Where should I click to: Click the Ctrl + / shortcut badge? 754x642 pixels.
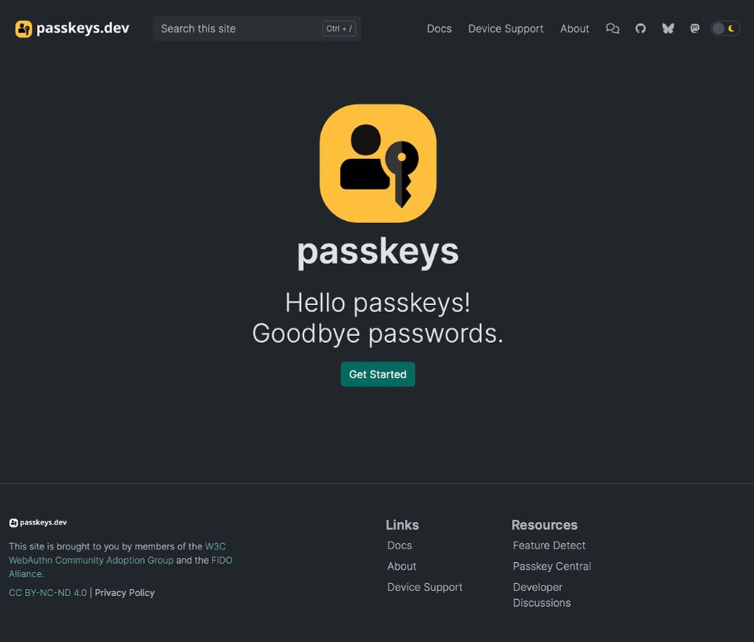(x=339, y=29)
